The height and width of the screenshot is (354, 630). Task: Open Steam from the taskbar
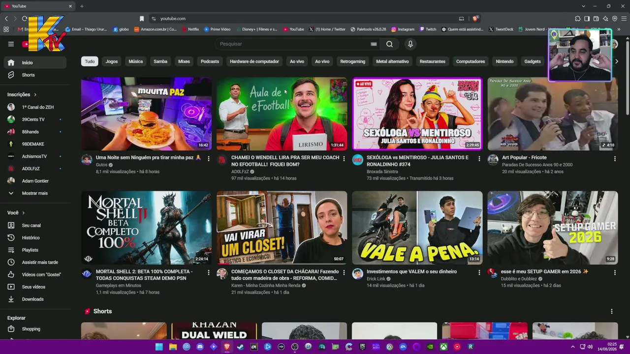pyautogui.click(x=240, y=347)
